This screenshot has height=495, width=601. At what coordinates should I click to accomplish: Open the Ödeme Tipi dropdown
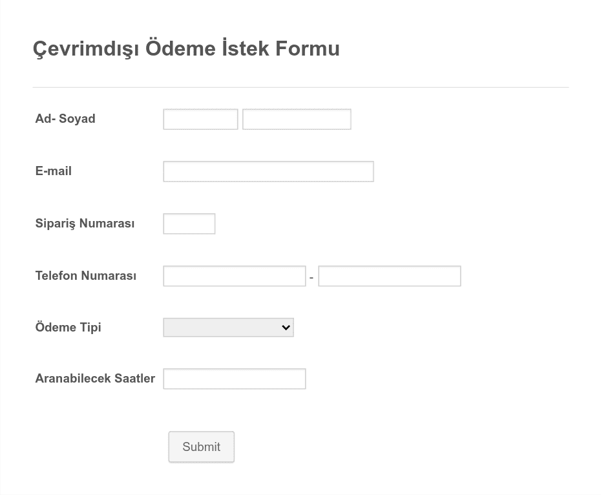point(228,328)
